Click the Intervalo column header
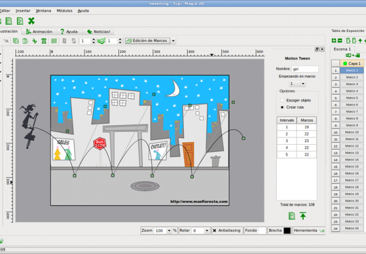 [x=287, y=120]
